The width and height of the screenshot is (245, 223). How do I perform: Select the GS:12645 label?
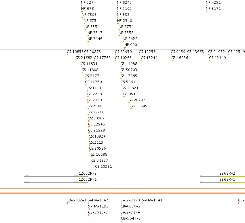[139, 106]
